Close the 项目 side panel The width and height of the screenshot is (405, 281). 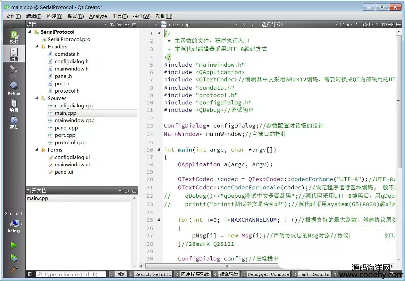[134, 24]
